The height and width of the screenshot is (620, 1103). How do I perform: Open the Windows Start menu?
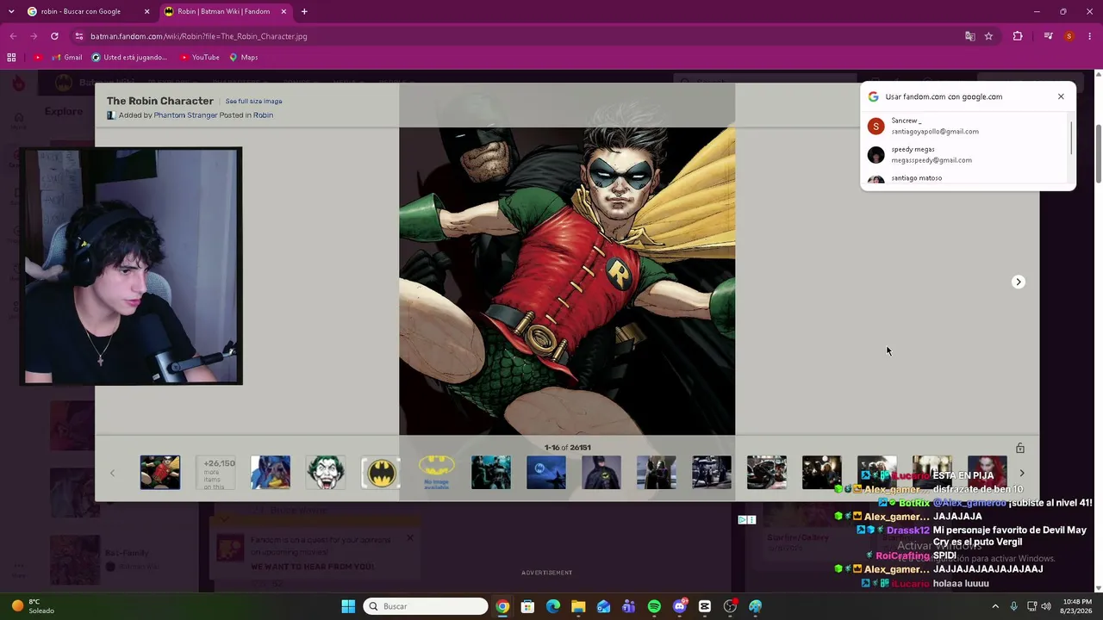[348, 606]
